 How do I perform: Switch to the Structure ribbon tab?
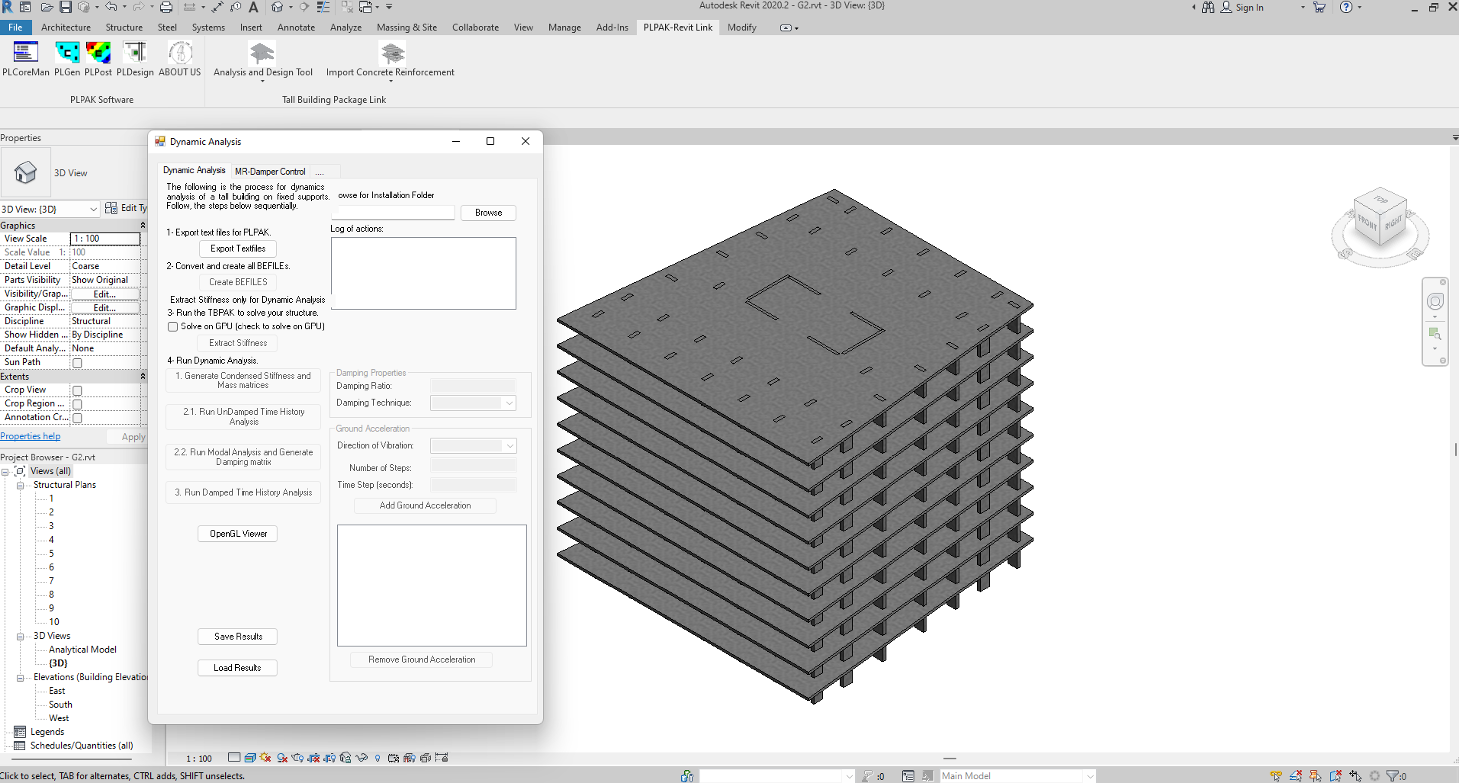[124, 27]
